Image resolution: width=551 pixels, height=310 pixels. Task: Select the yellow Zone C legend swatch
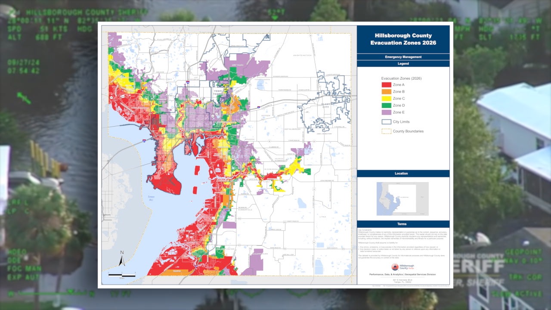(386, 99)
